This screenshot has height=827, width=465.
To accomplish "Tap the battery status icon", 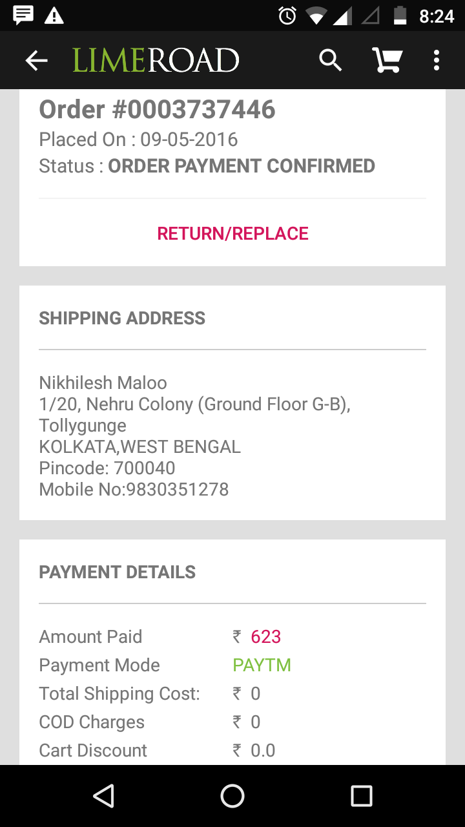I will pyautogui.click(x=400, y=15).
